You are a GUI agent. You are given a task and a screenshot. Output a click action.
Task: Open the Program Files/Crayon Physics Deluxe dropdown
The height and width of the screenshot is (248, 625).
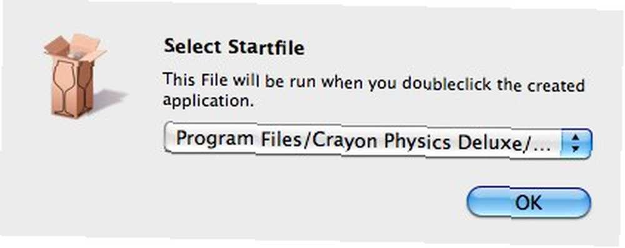tap(378, 142)
